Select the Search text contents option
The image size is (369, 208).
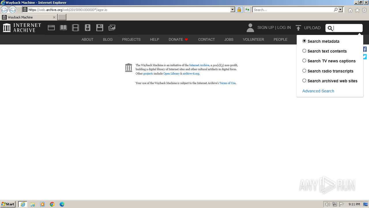304,51
